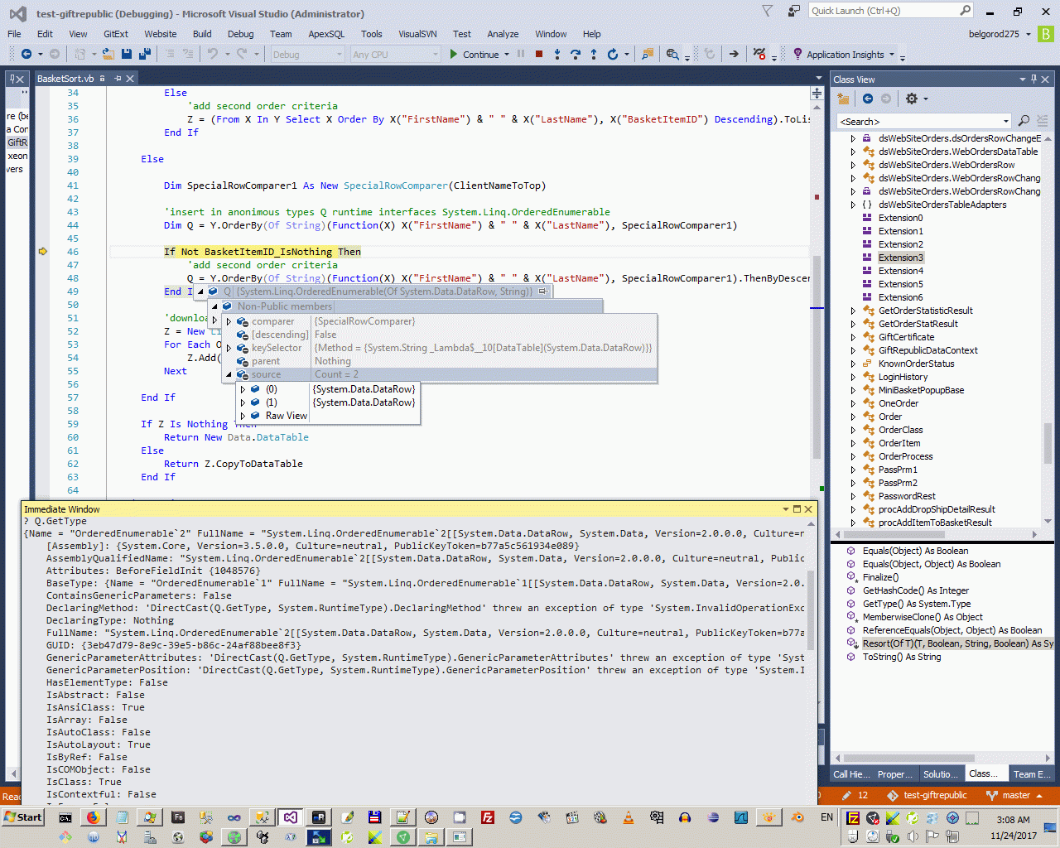Click the Step Over debug icon
This screenshot has height=848, width=1060.
(575, 55)
